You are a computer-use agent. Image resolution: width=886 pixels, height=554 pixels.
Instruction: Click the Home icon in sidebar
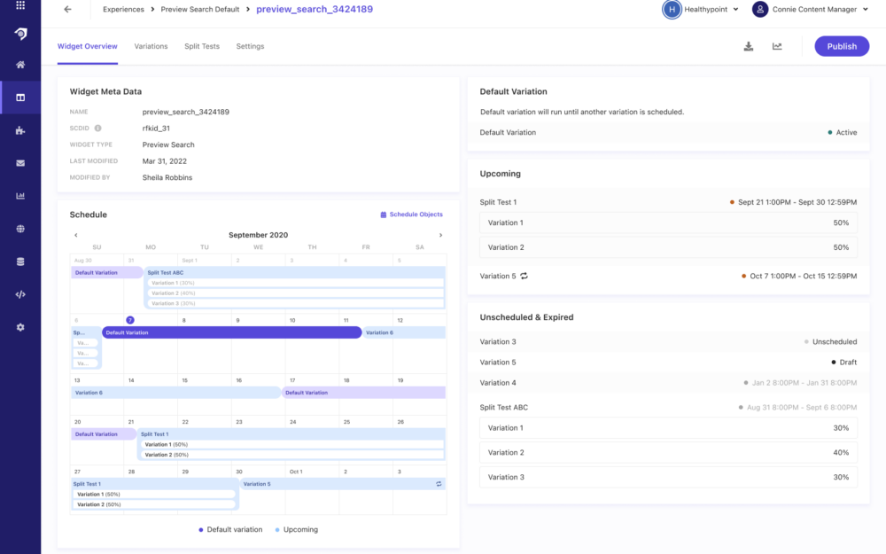(20, 65)
